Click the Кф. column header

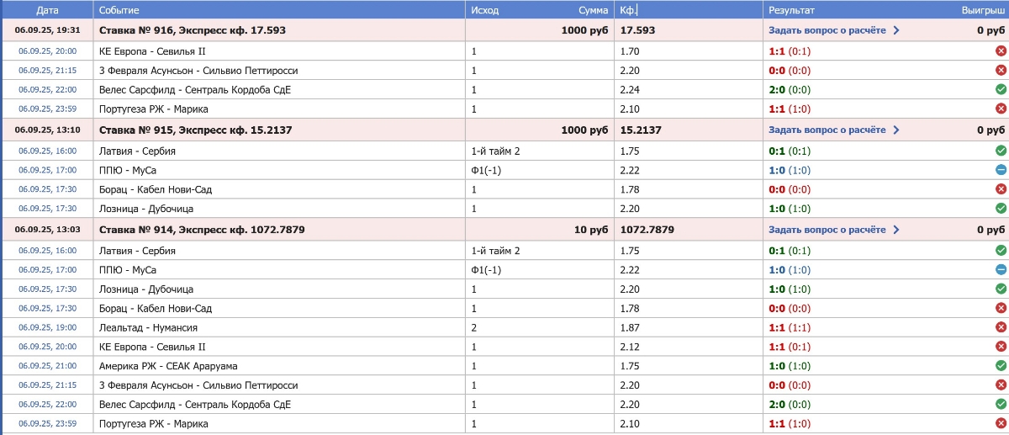(x=628, y=10)
